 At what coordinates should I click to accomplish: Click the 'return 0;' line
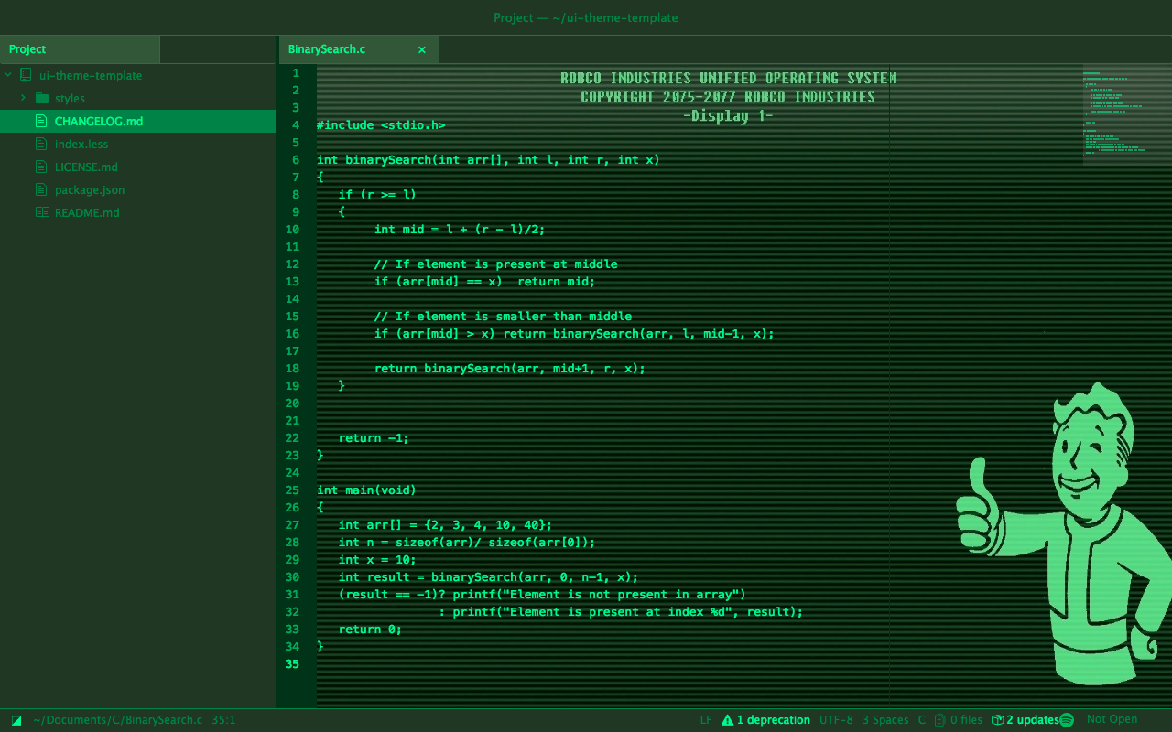pos(370,629)
